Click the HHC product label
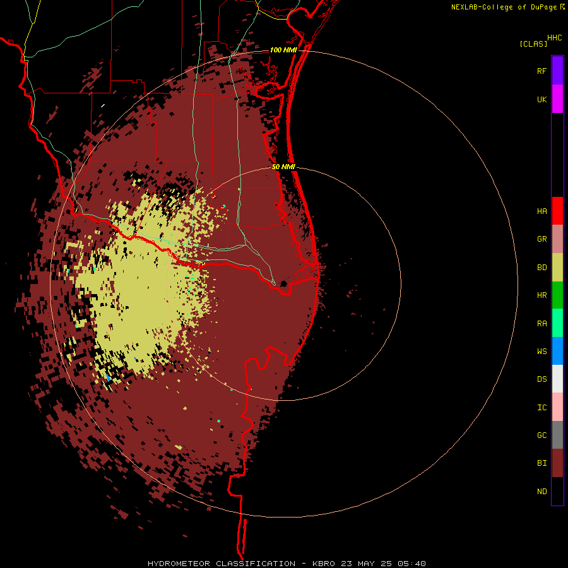 pos(555,38)
